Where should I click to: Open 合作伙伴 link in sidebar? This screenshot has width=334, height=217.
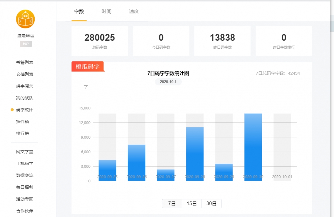point(25,211)
